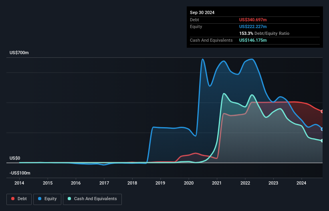The height and width of the screenshot is (211, 329).
Task: Select the blue Equity endpoint marker on chart
Action: (322, 129)
